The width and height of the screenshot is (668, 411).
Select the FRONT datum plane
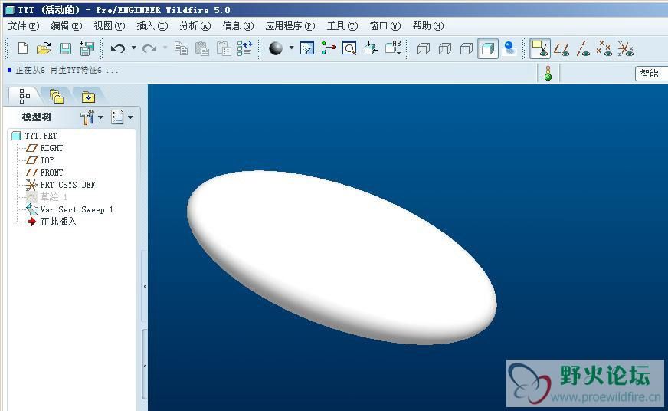(x=44, y=173)
